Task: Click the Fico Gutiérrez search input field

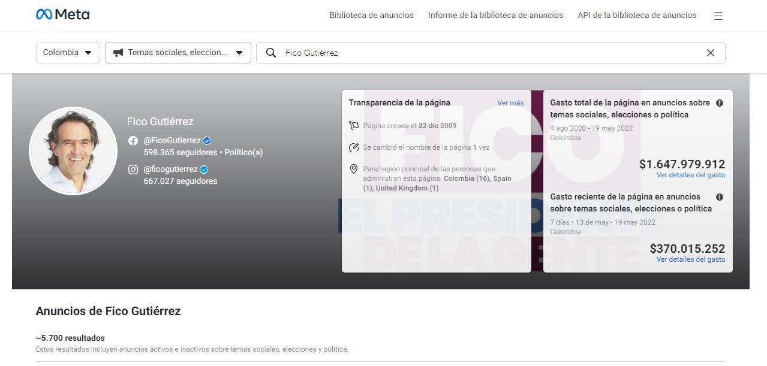Action: (x=491, y=53)
